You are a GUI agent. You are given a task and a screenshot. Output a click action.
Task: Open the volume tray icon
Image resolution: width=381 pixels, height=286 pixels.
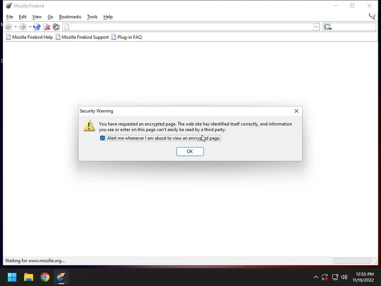[344, 277]
